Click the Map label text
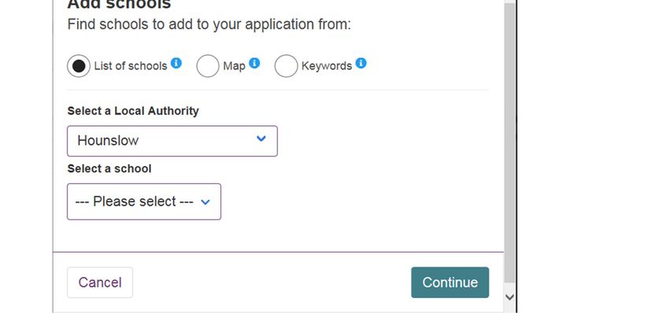669x313 pixels. tap(235, 66)
